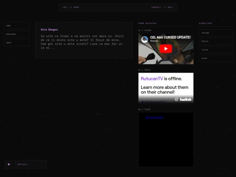Image resolution: width=236 pixels, height=177 pixels.
Task: Click 'Learn more about them' text
Action: pyautogui.click(x=164, y=87)
